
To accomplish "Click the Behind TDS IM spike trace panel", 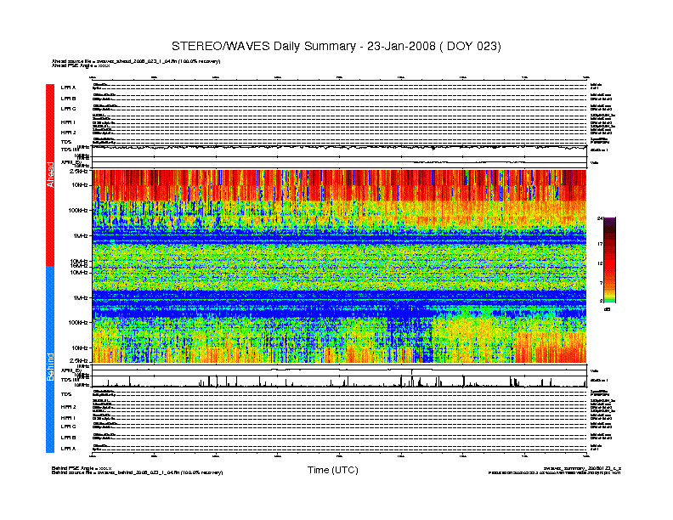I will tap(340, 382).
